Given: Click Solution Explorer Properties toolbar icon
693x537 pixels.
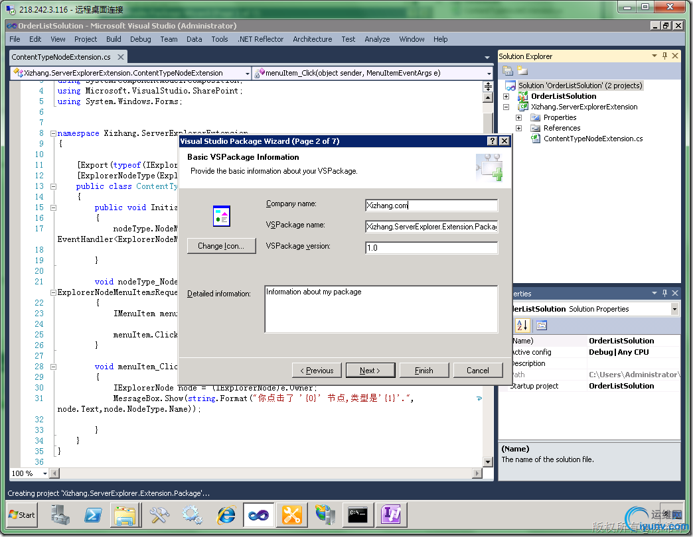Looking at the screenshot, I should click(x=508, y=70).
